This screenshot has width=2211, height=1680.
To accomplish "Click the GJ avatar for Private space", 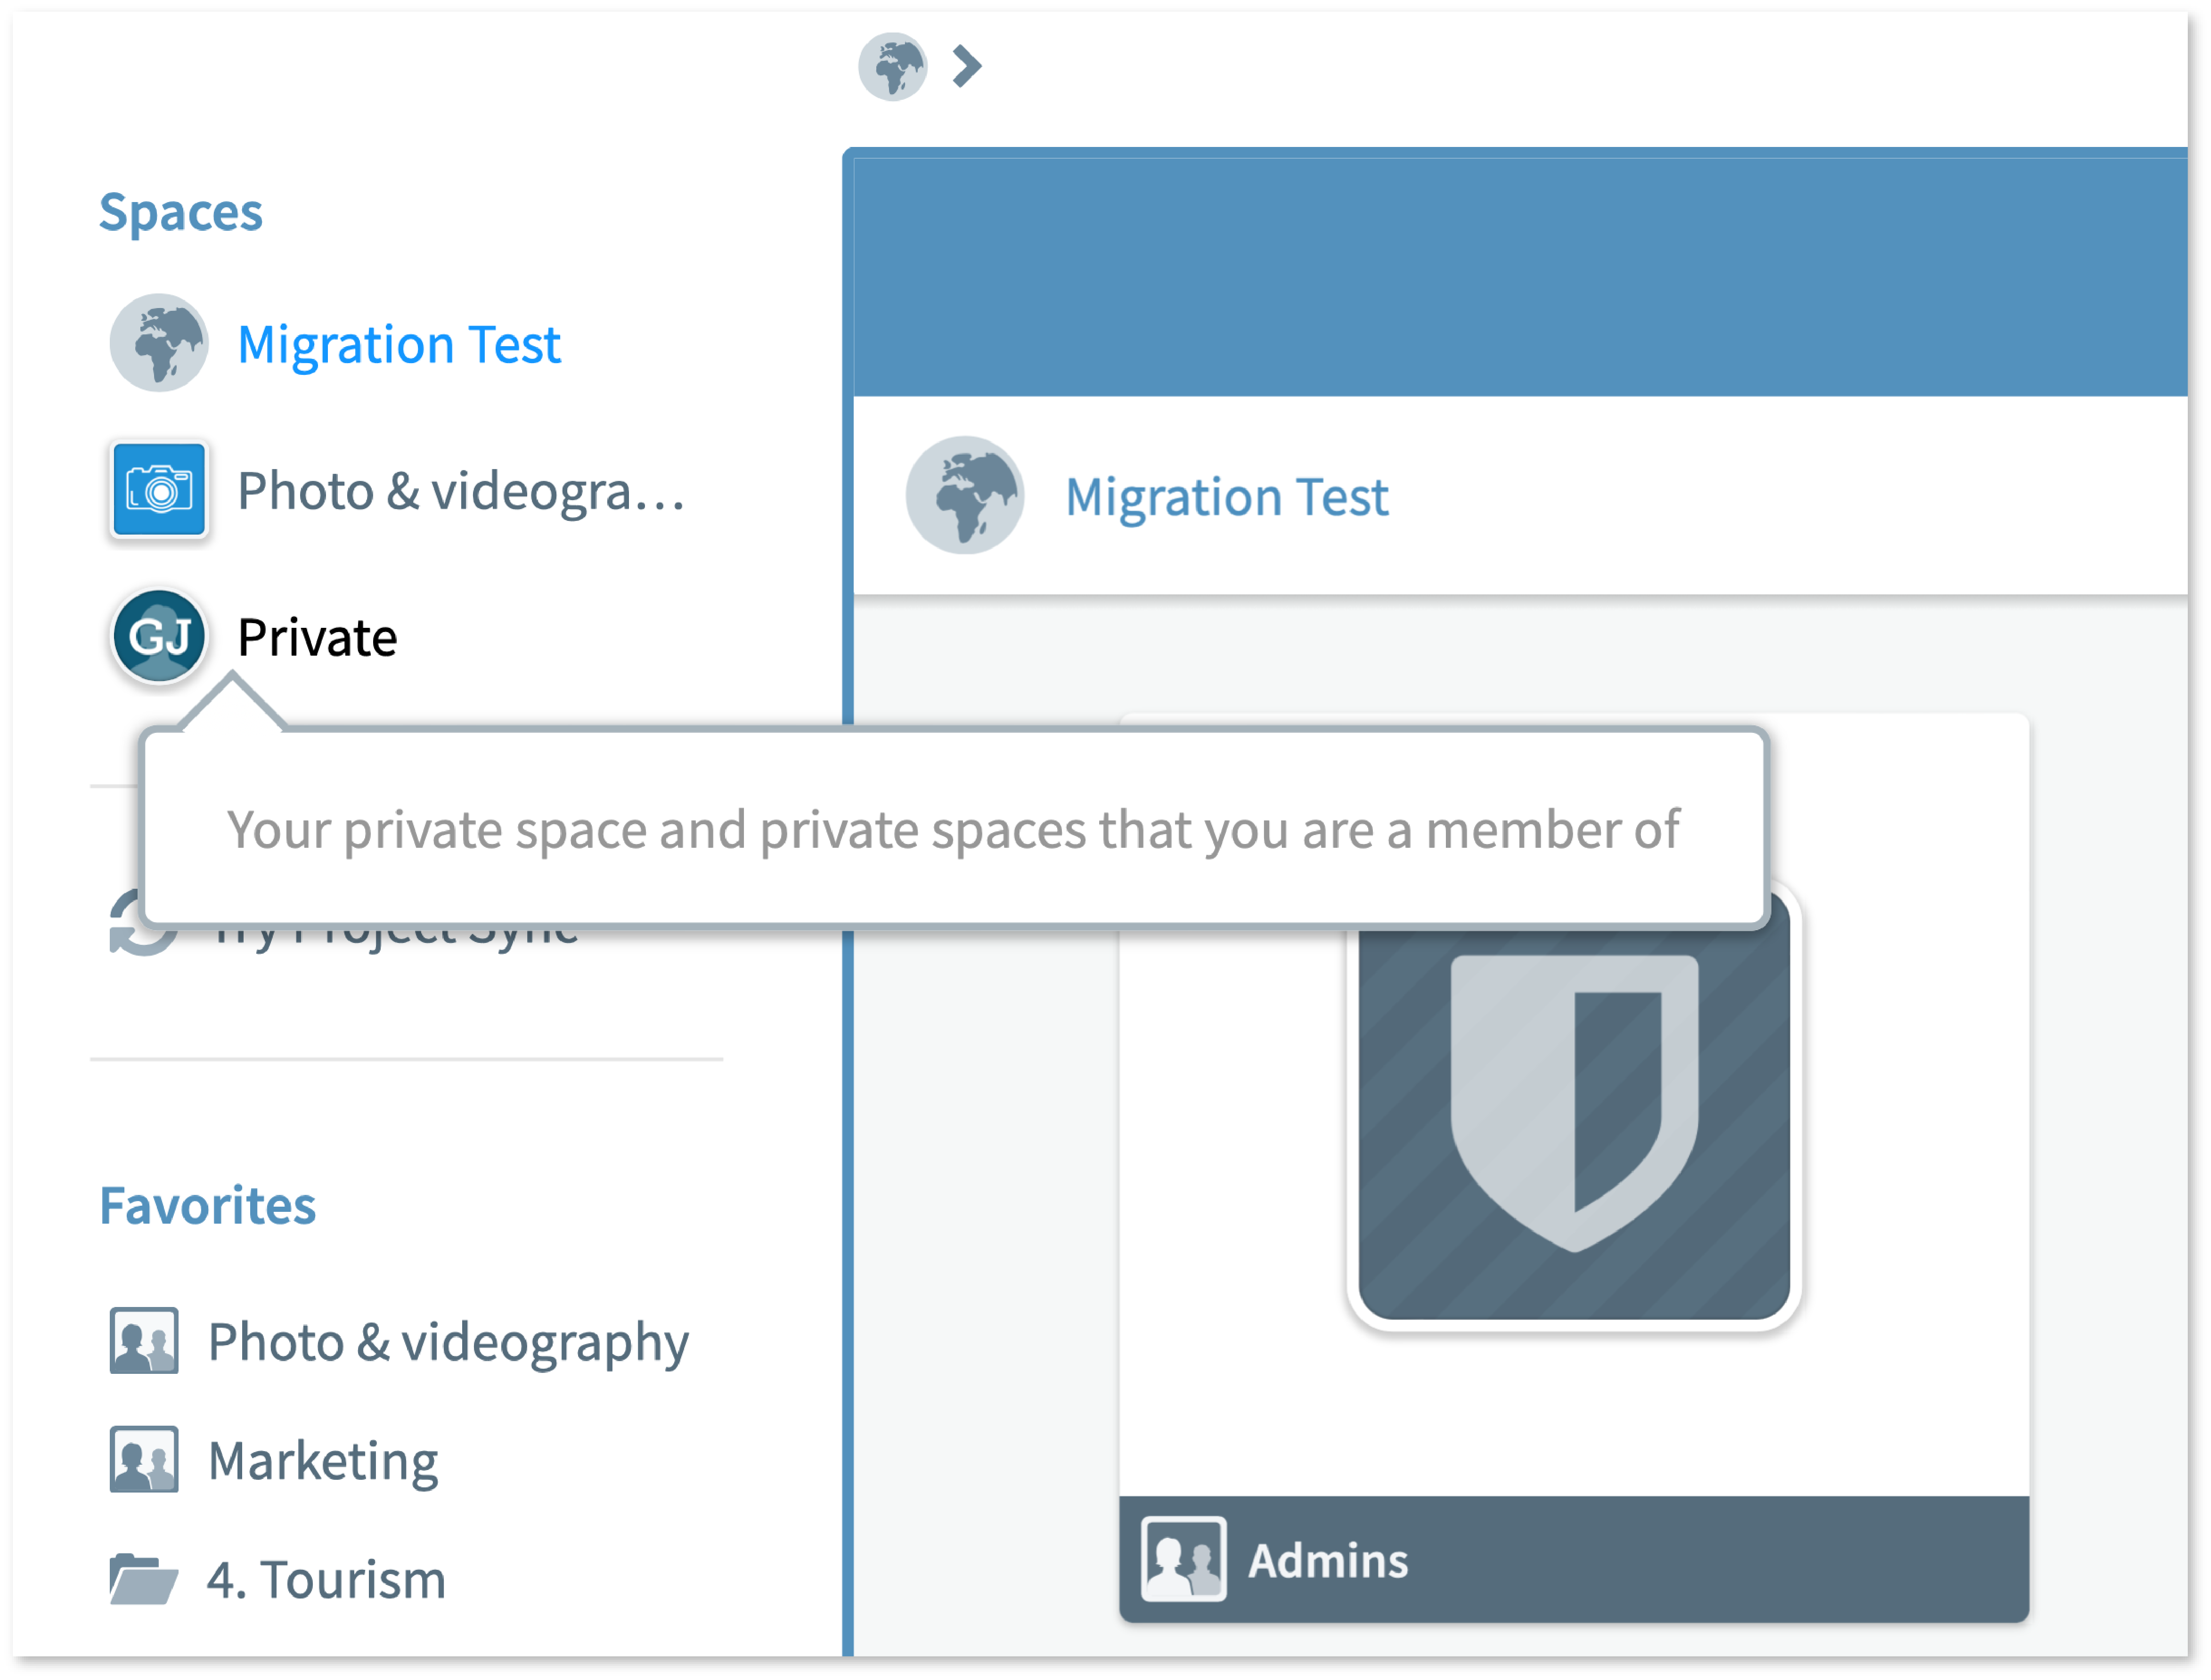I will tap(158, 636).
